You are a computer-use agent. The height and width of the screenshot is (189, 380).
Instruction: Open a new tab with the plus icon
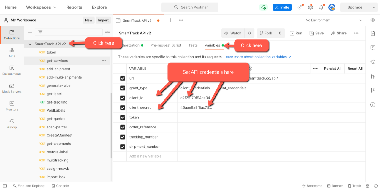pyautogui.click(x=170, y=20)
